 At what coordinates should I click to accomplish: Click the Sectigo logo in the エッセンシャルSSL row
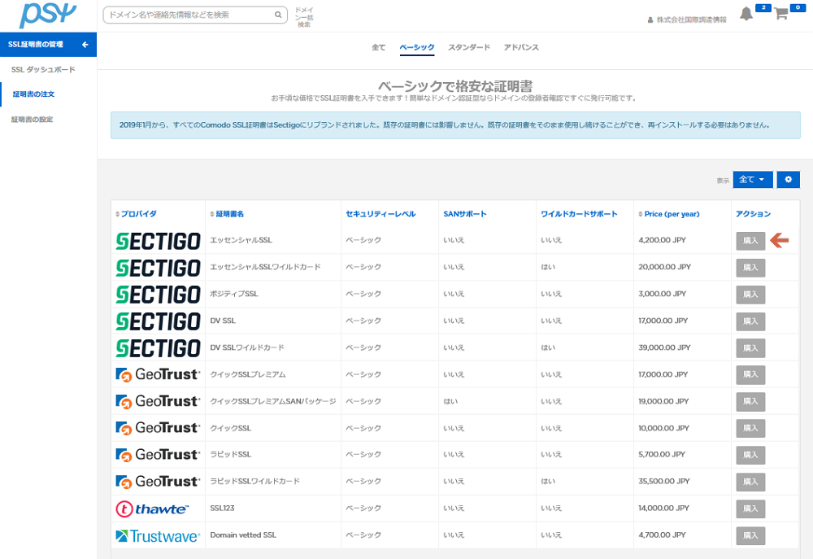click(x=159, y=241)
